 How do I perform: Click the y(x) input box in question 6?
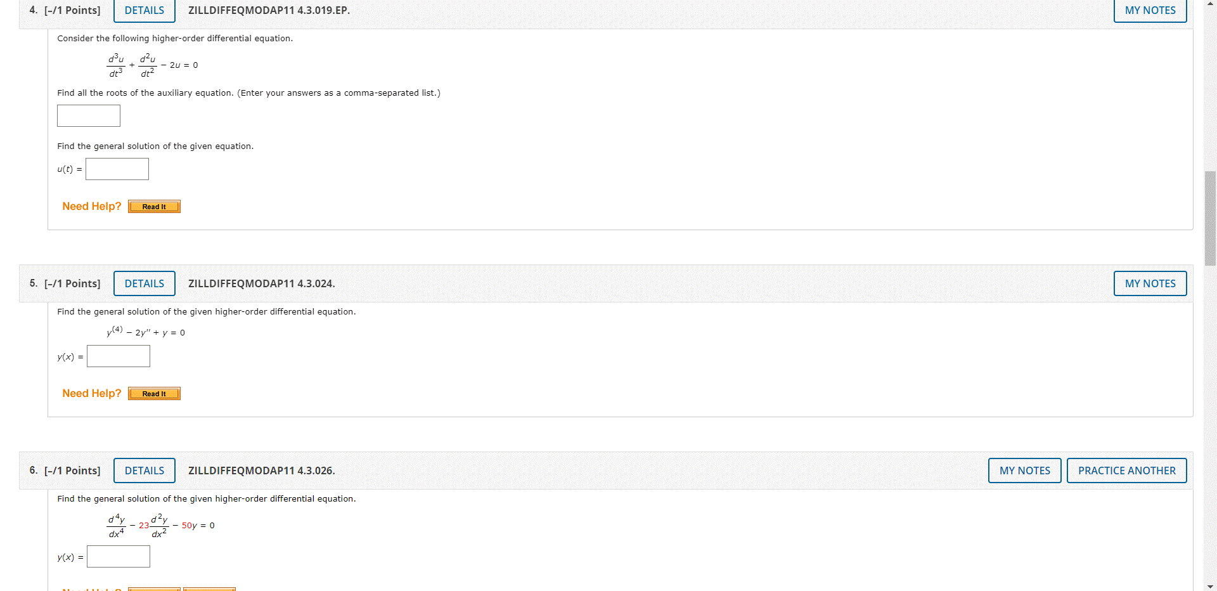point(119,557)
